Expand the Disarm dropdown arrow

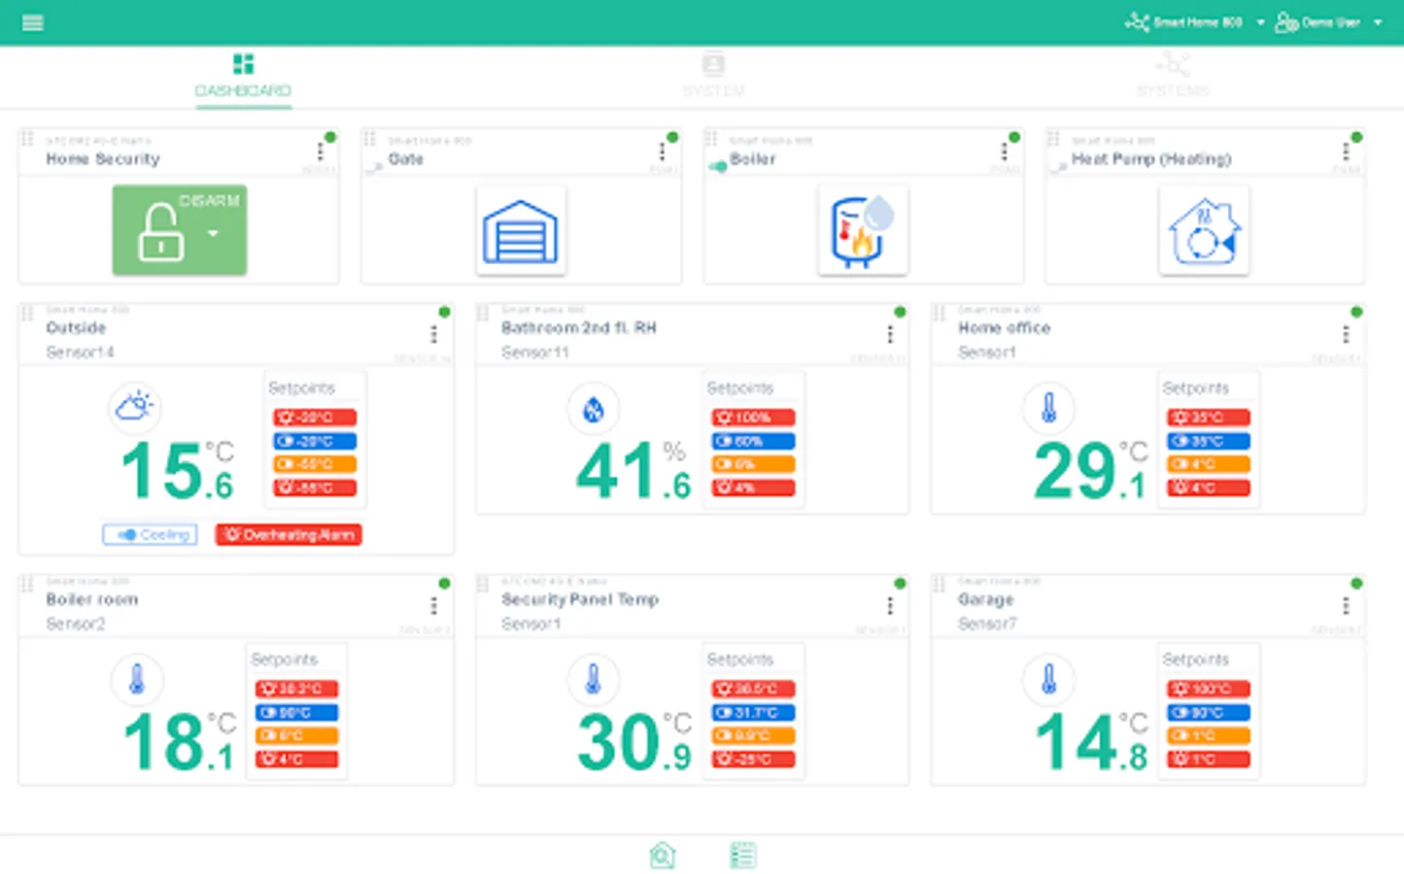(213, 233)
